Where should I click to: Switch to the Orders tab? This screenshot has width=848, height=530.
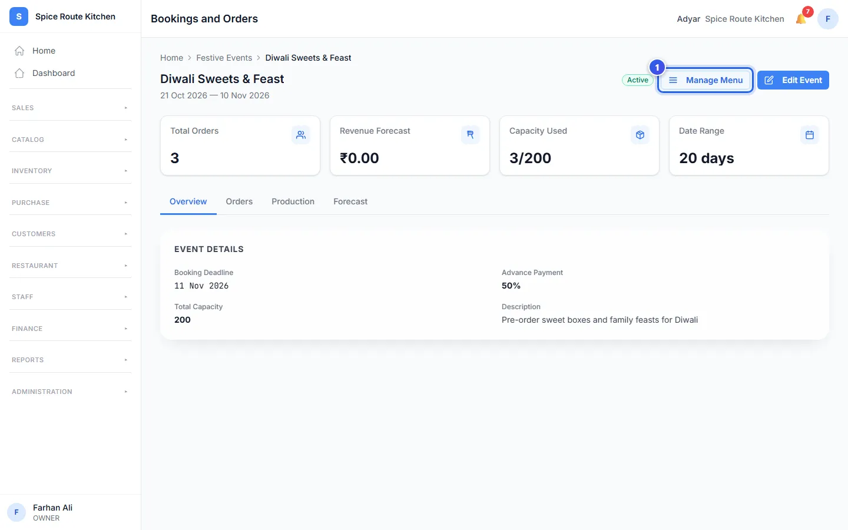[x=239, y=201]
